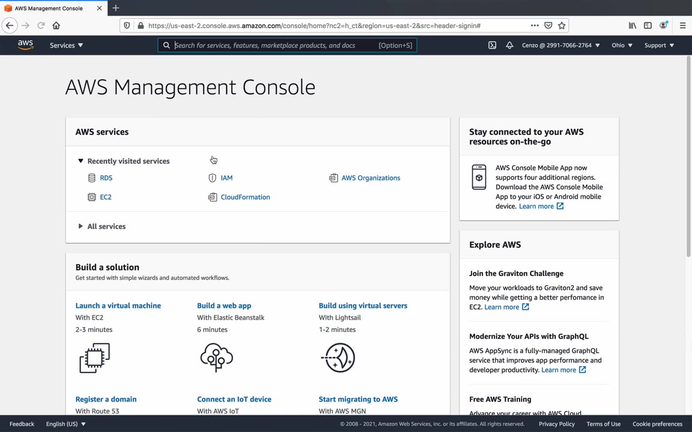Image resolution: width=692 pixels, height=432 pixels.
Task: Open the Firefox hamburger menu
Action: point(682,26)
